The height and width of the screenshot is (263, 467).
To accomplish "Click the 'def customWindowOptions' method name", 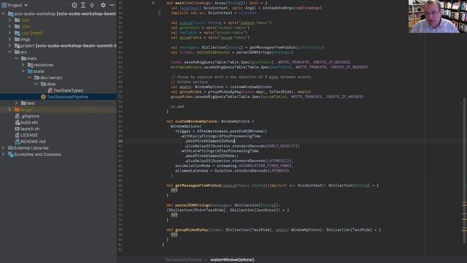I will 196,121.
